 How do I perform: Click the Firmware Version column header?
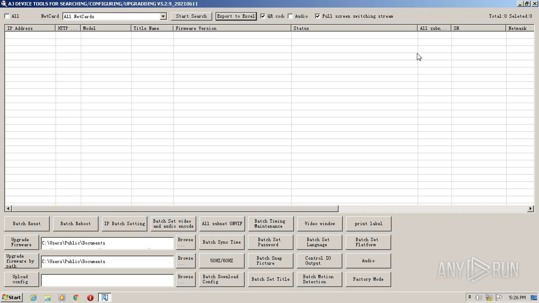click(x=232, y=28)
